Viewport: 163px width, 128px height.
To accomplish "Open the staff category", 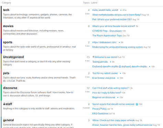I will [x=9, y=104].
